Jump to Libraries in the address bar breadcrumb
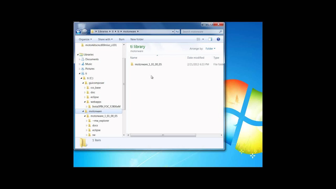This screenshot has height=189, width=336. (103, 31)
